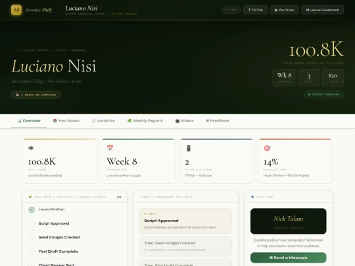This screenshot has height=266, width=355.
Task: Click the 3 books stat box
Action: [x=309, y=78]
